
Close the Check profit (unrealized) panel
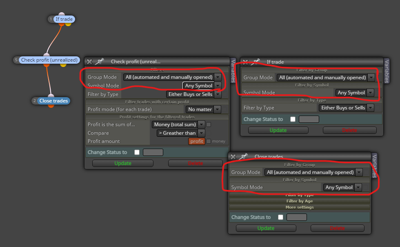tap(89, 62)
